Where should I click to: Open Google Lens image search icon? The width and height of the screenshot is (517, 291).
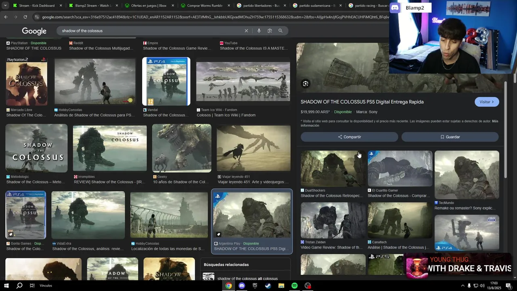click(270, 31)
